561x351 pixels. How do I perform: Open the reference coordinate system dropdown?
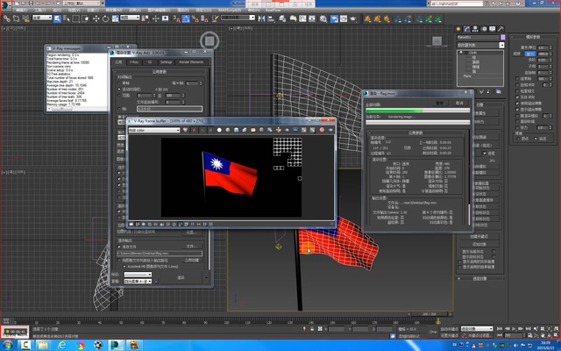[x=130, y=18]
